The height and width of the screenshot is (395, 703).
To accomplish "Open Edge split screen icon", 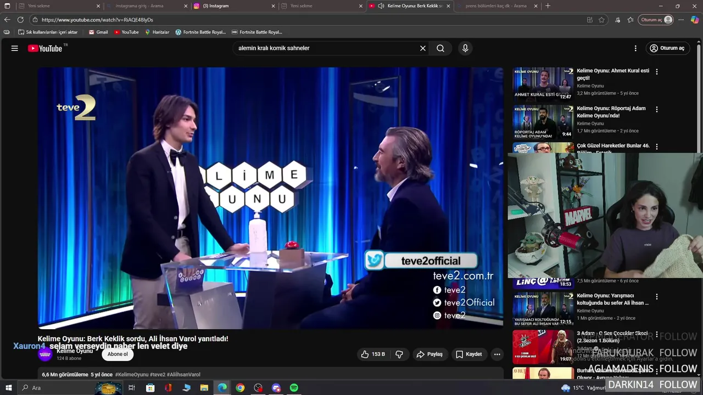I will 590,20.
